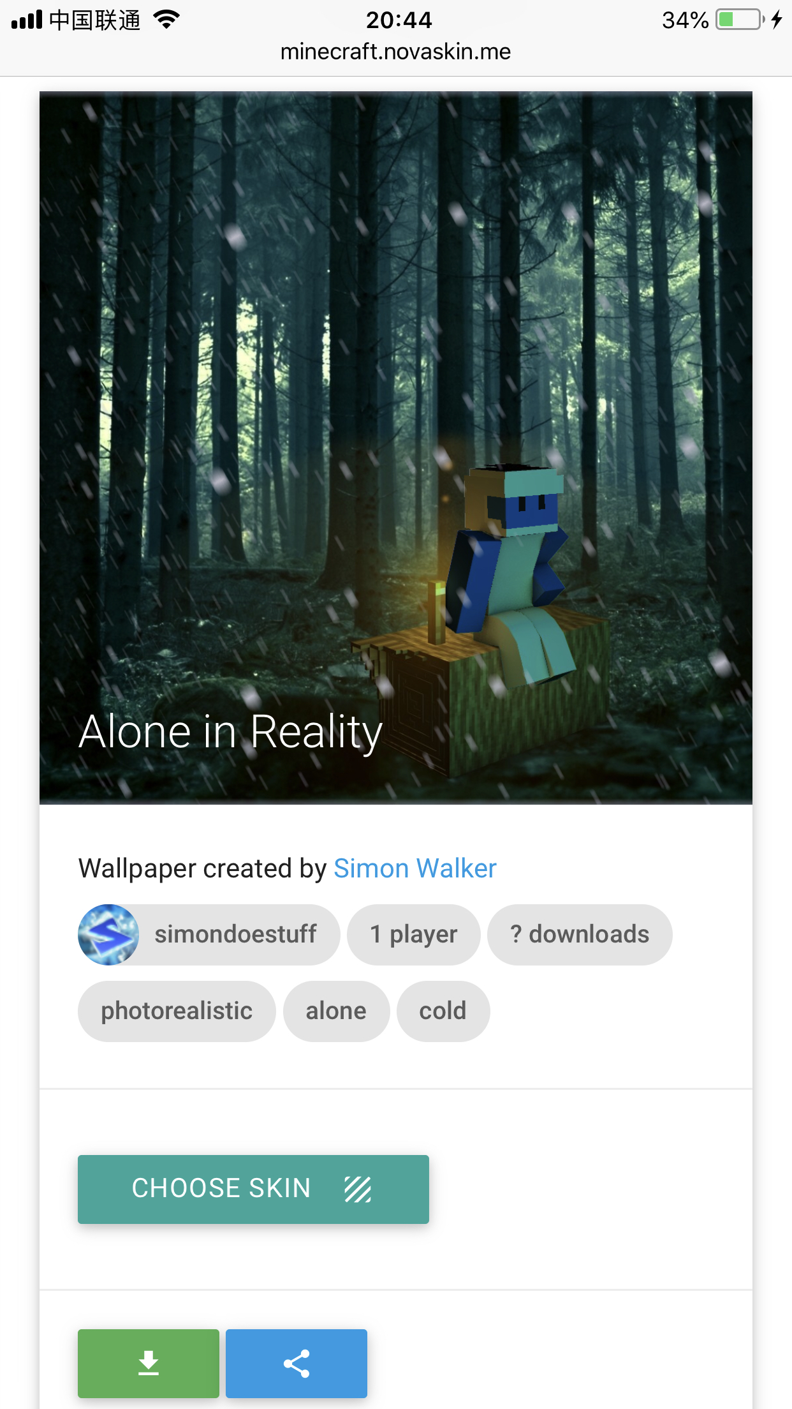792x1409 pixels.
Task: Tap the green download icon button
Action: click(148, 1363)
